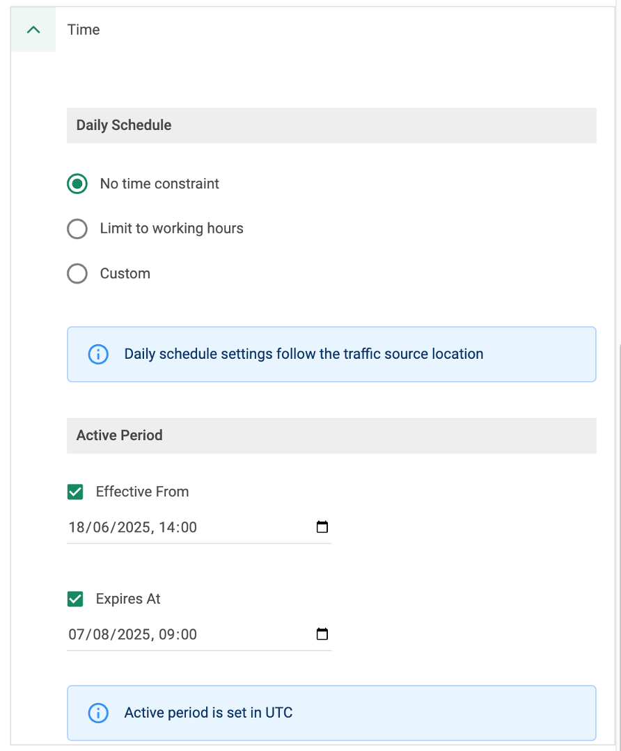Open the Effective From calendar picker icon
Screen dimensions: 621x751
(x=322, y=527)
